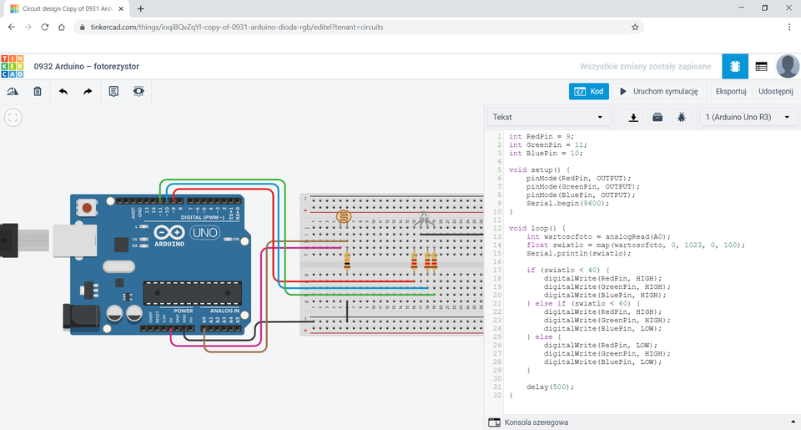This screenshot has width=801, height=430.
Task: Undo the last action
Action: pos(63,92)
